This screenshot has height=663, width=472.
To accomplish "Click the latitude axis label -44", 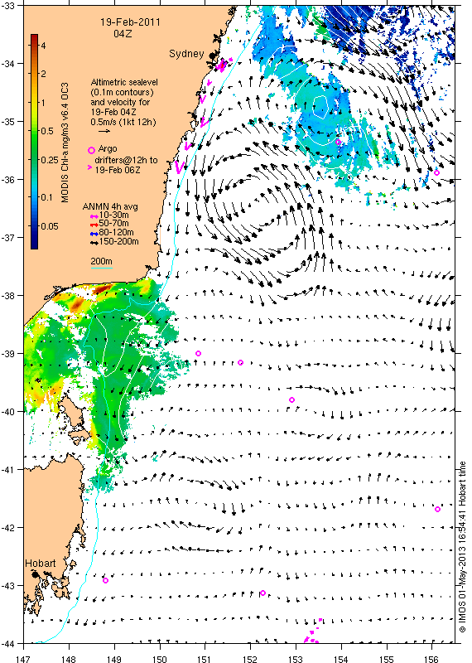I will point(7,644).
